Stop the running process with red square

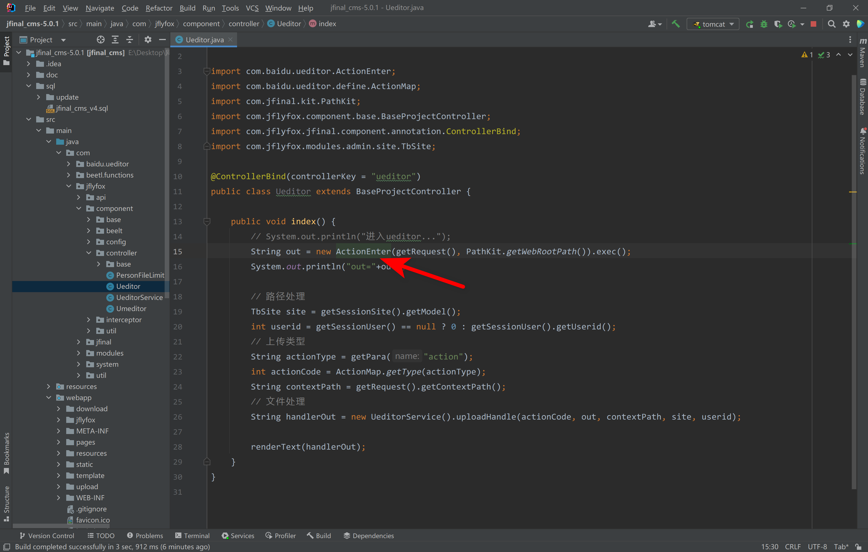[813, 24]
